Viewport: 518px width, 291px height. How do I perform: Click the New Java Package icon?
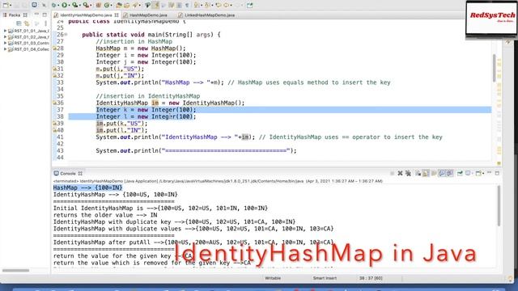point(99,5)
